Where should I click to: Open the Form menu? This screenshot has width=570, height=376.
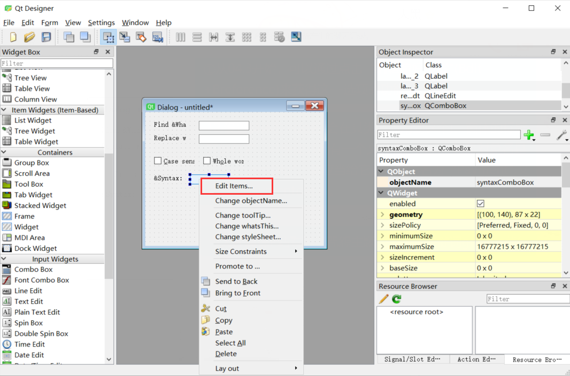[x=49, y=22]
